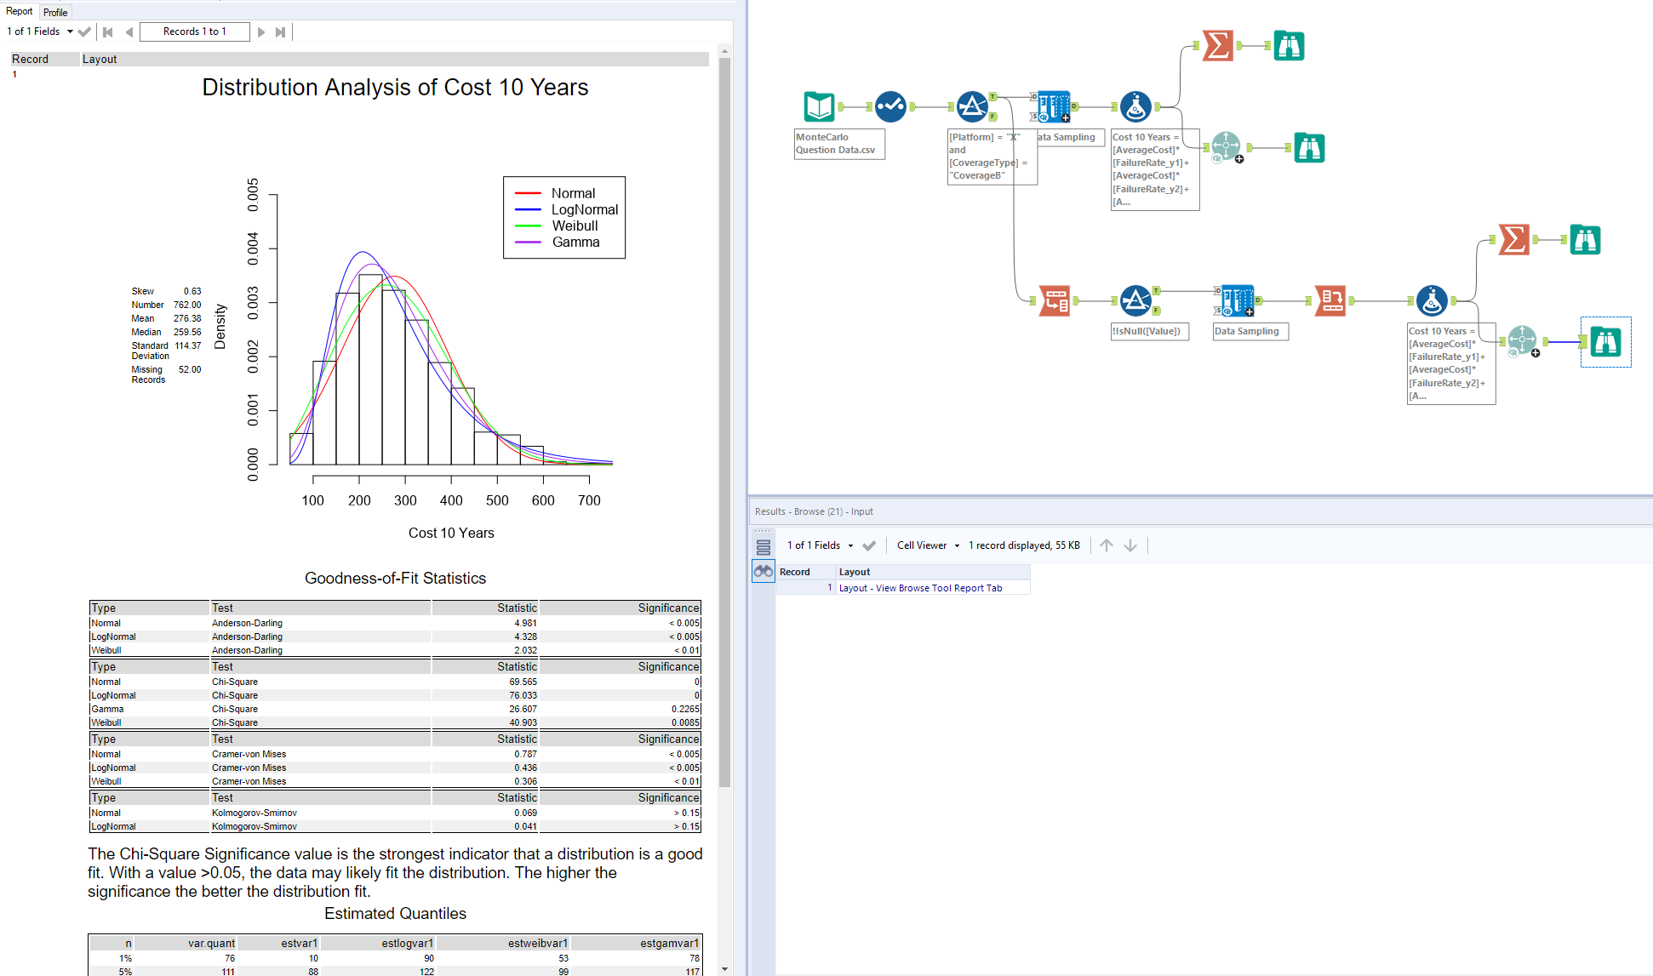Select the Auto Field tool icon

(x=890, y=106)
